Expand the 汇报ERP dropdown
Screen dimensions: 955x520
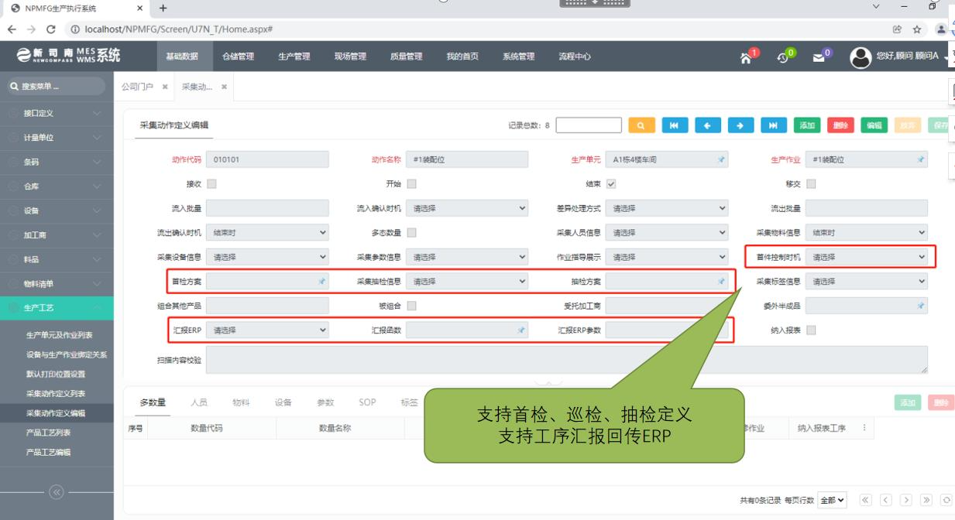tap(267, 330)
